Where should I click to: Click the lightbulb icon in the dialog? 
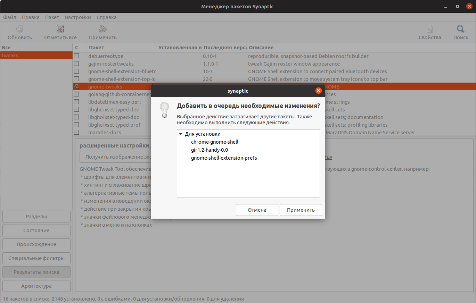coord(164,110)
